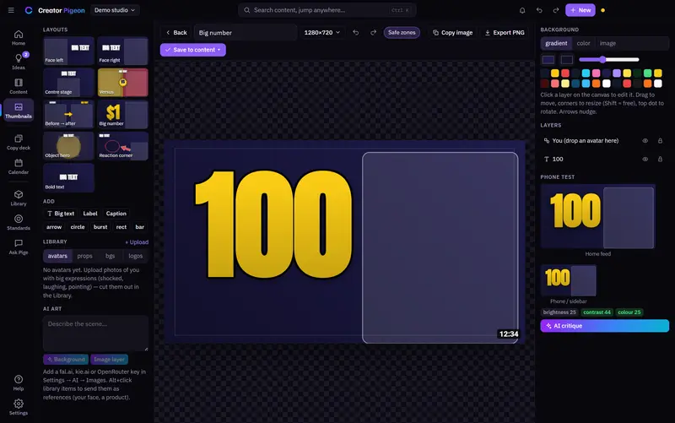The width and height of the screenshot is (675, 423).
Task: Pick the second gradient color swatch
Action: [566, 59]
